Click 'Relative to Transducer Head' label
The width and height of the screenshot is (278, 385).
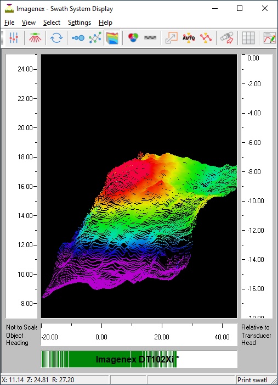[x=256, y=335]
